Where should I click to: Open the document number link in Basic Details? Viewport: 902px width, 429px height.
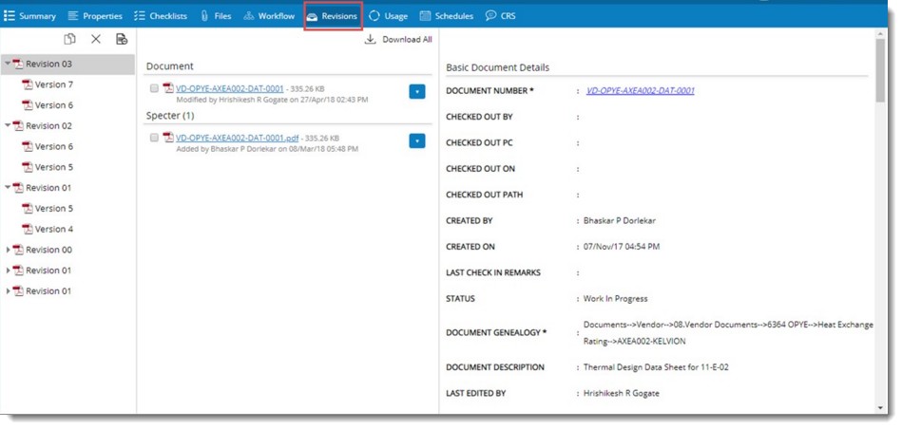coord(640,91)
